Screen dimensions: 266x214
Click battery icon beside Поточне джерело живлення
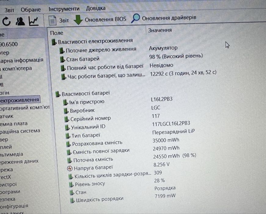62,51
